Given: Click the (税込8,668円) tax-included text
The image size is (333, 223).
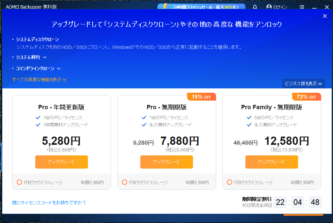Looking at the screenshot, I should (180, 150).
